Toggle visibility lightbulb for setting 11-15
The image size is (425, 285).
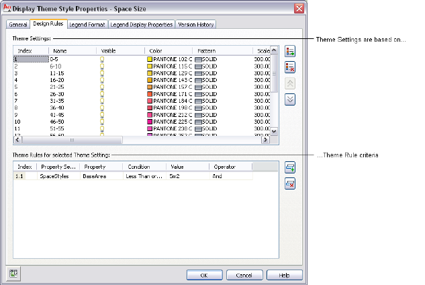[x=102, y=73]
